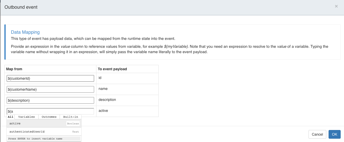Show the Outcomes suggestions tab

(49, 117)
